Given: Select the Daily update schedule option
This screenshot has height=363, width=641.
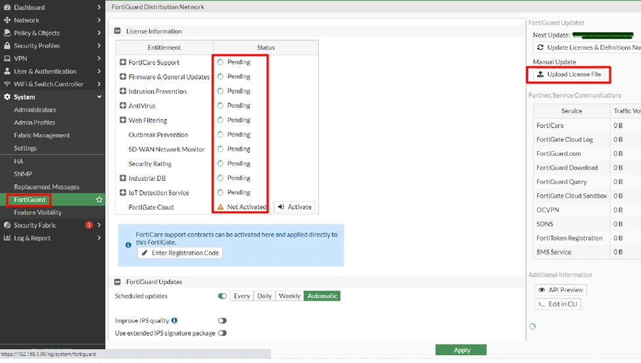Looking at the screenshot, I should [264, 296].
